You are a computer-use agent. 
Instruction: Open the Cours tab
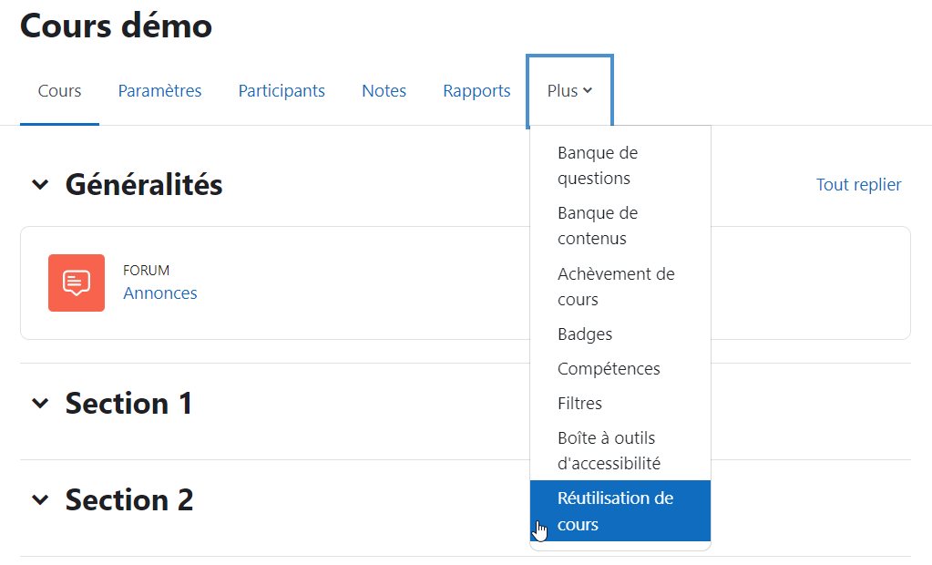pos(59,91)
